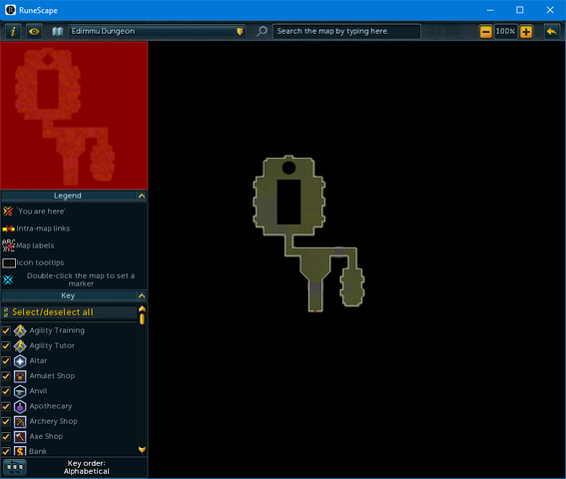Click the Apothecary potion icon
This screenshot has width=566, height=479.
(x=20, y=406)
